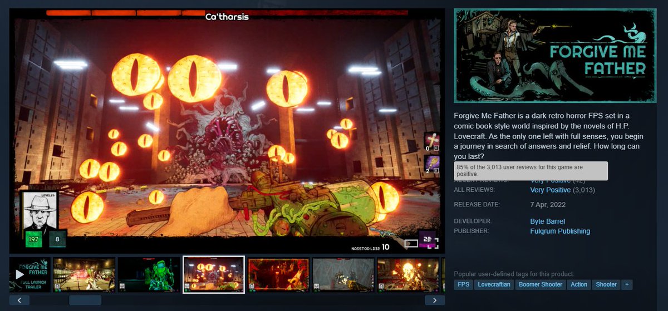Click the '85% of the 3,013 user reviews' tooltip
This screenshot has width=668, height=311.
click(x=531, y=171)
